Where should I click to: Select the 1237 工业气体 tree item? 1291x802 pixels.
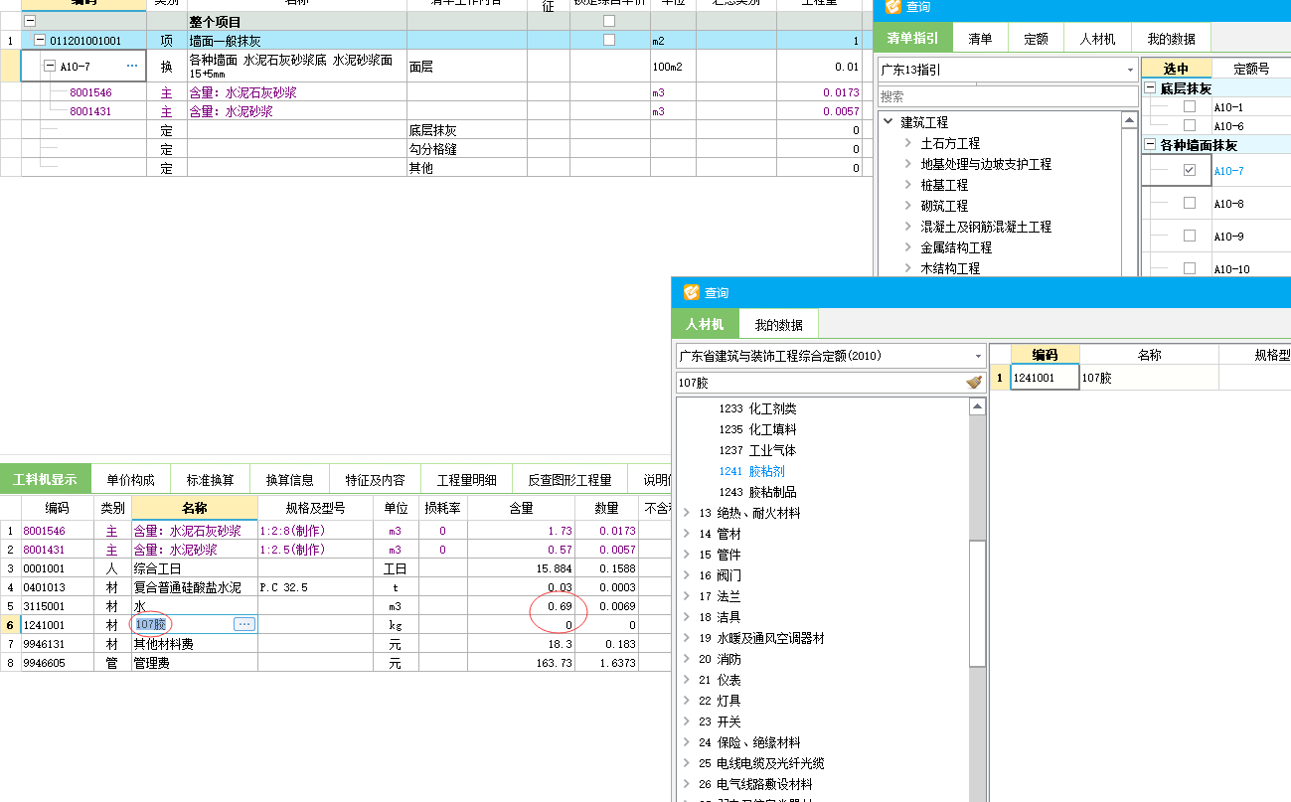tap(757, 450)
